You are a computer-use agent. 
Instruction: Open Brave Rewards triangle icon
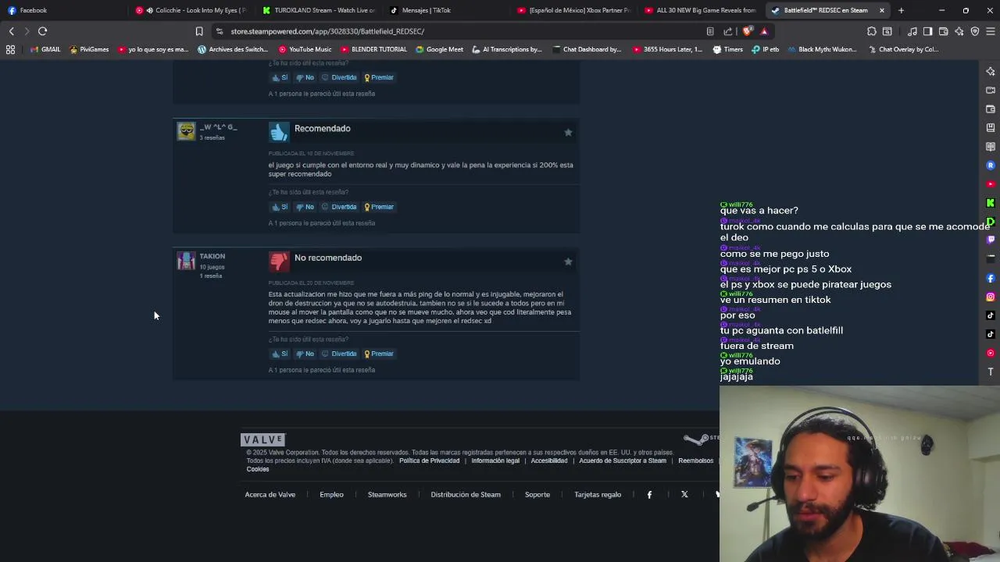click(x=764, y=31)
